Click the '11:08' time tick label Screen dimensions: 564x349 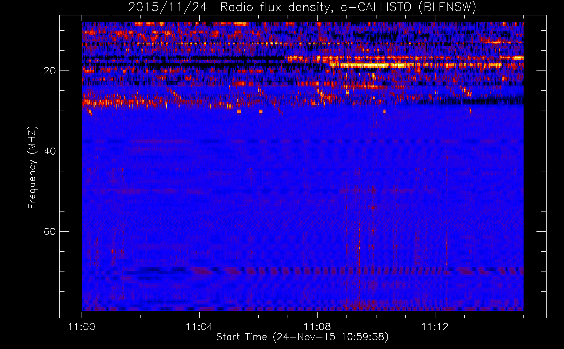pyautogui.click(x=317, y=327)
